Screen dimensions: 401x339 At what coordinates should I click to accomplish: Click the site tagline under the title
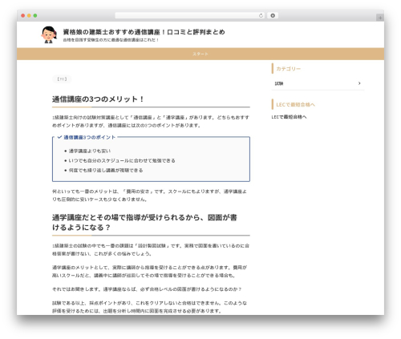coord(111,40)
